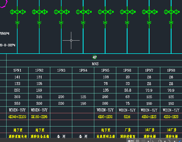
Task: Toggle the ortho mode icon
Action: click(153, 141)
